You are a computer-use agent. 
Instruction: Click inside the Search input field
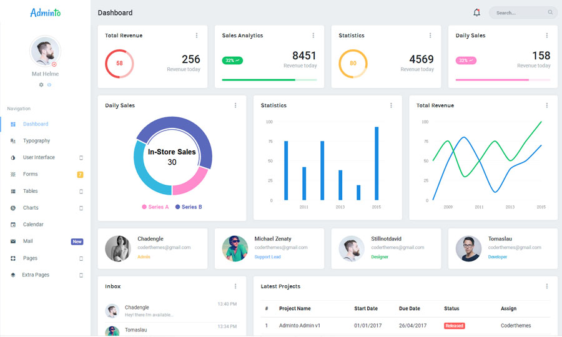click(518, 12)
